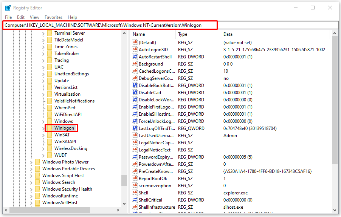Click the scremoveoption string value icon
The height and width of the screenshot is (217, 341).
pyautogui.click(x=135, y=185)
